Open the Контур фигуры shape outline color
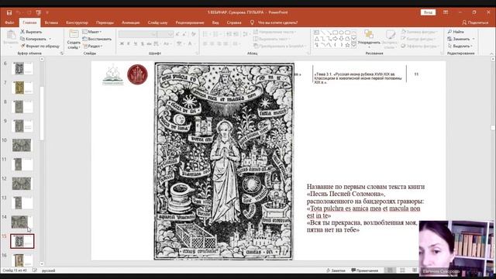The image size is (496, 279). (418, 39)
